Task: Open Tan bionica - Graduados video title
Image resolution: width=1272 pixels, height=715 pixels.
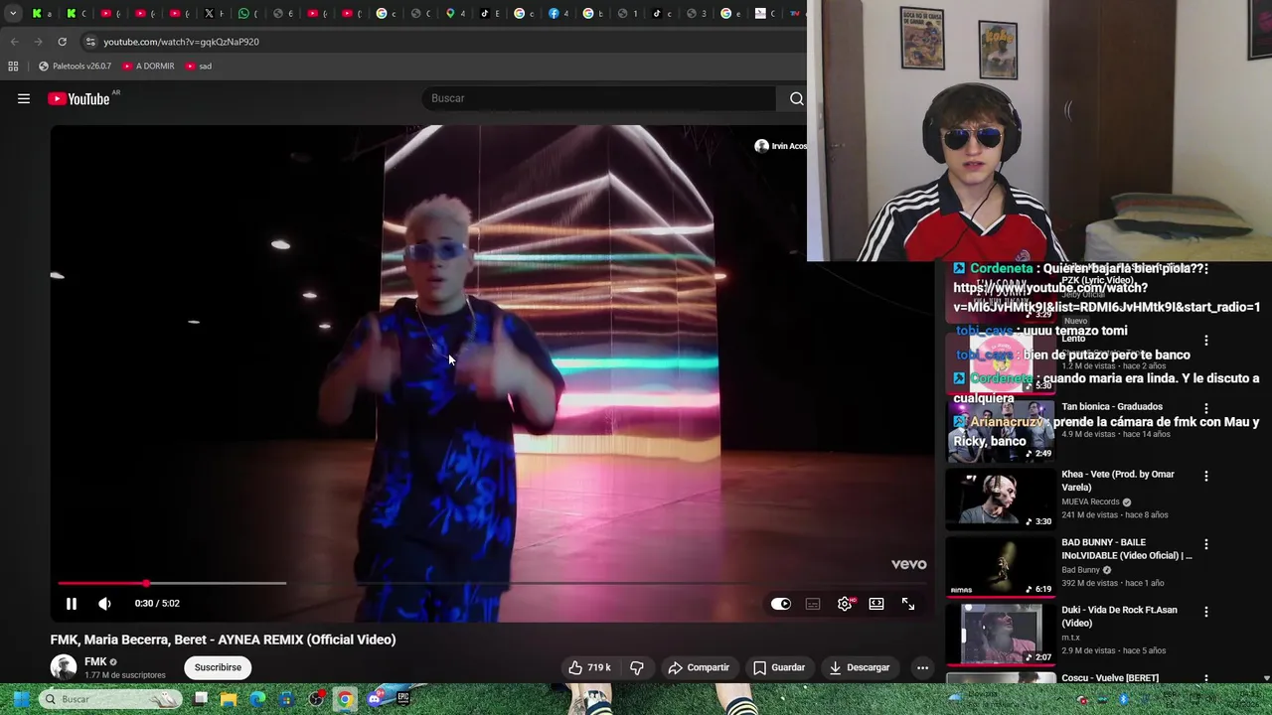Action: click(1112, 406)
